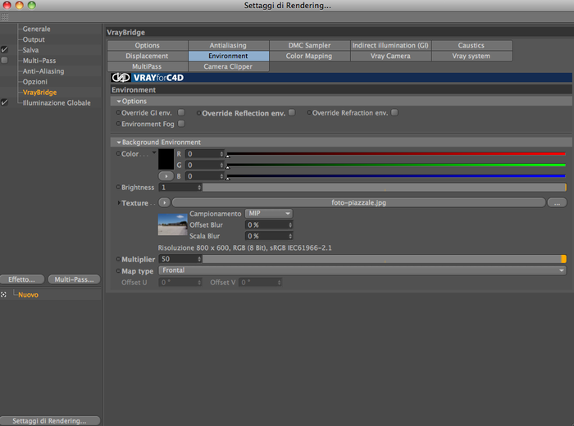Open the Indirect illumination (GI) tab
The width and height of the screenshot is (574, 426).
pos(390,45)
